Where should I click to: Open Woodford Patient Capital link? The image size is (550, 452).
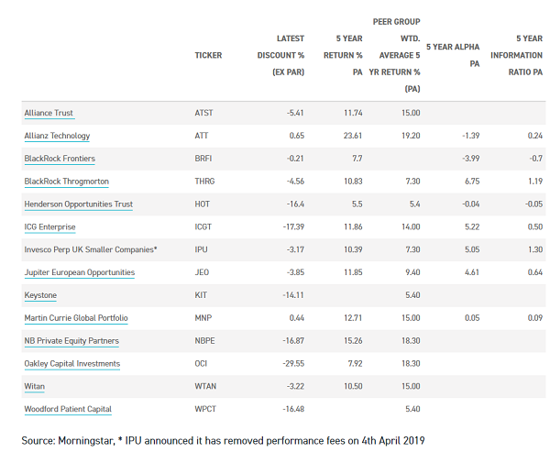click(x=68, y=409)
